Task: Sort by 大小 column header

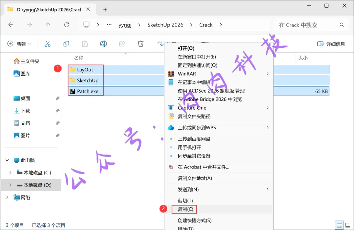Action: coord(303,58)
